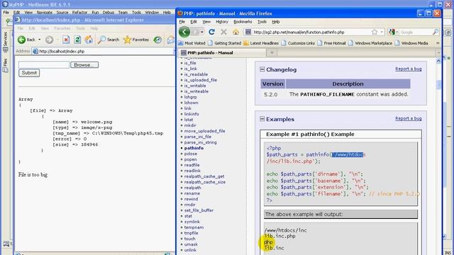Viewport: 454px width, 255px height.
Task: Click Firefox search magnifier icon
Action: click(x=435, y=32)
